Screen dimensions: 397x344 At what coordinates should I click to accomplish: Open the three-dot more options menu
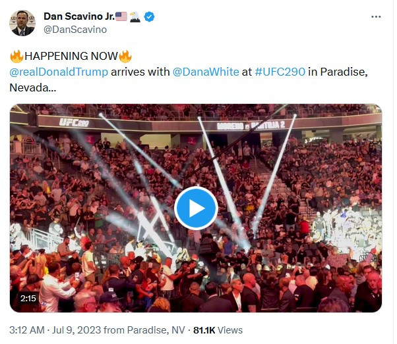[376, 16]
